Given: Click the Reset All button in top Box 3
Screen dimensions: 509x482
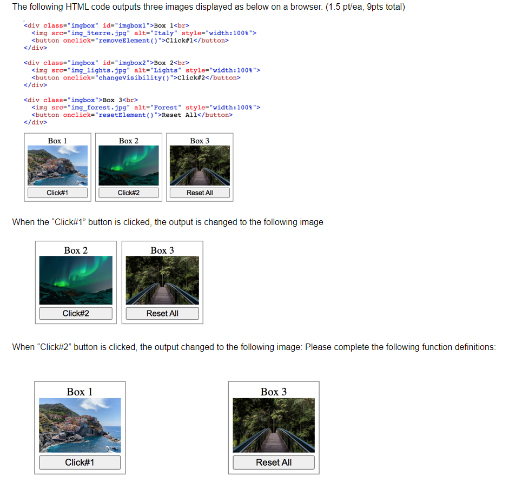Looking at the screenshot, I should point(199,192).
